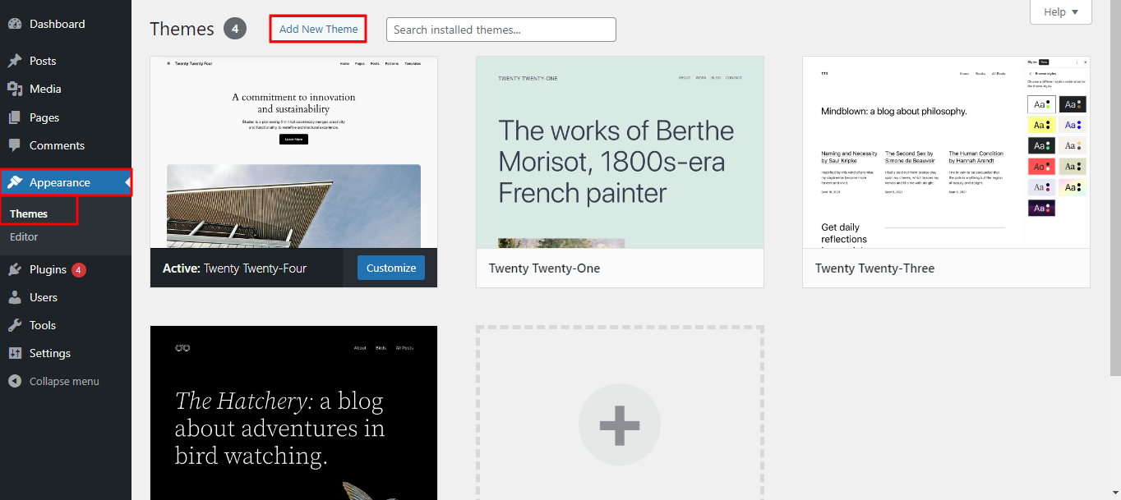The image size is (1121, 500).
Task: Click the Comments speech bubble icon
Action: tap(15, 145)
